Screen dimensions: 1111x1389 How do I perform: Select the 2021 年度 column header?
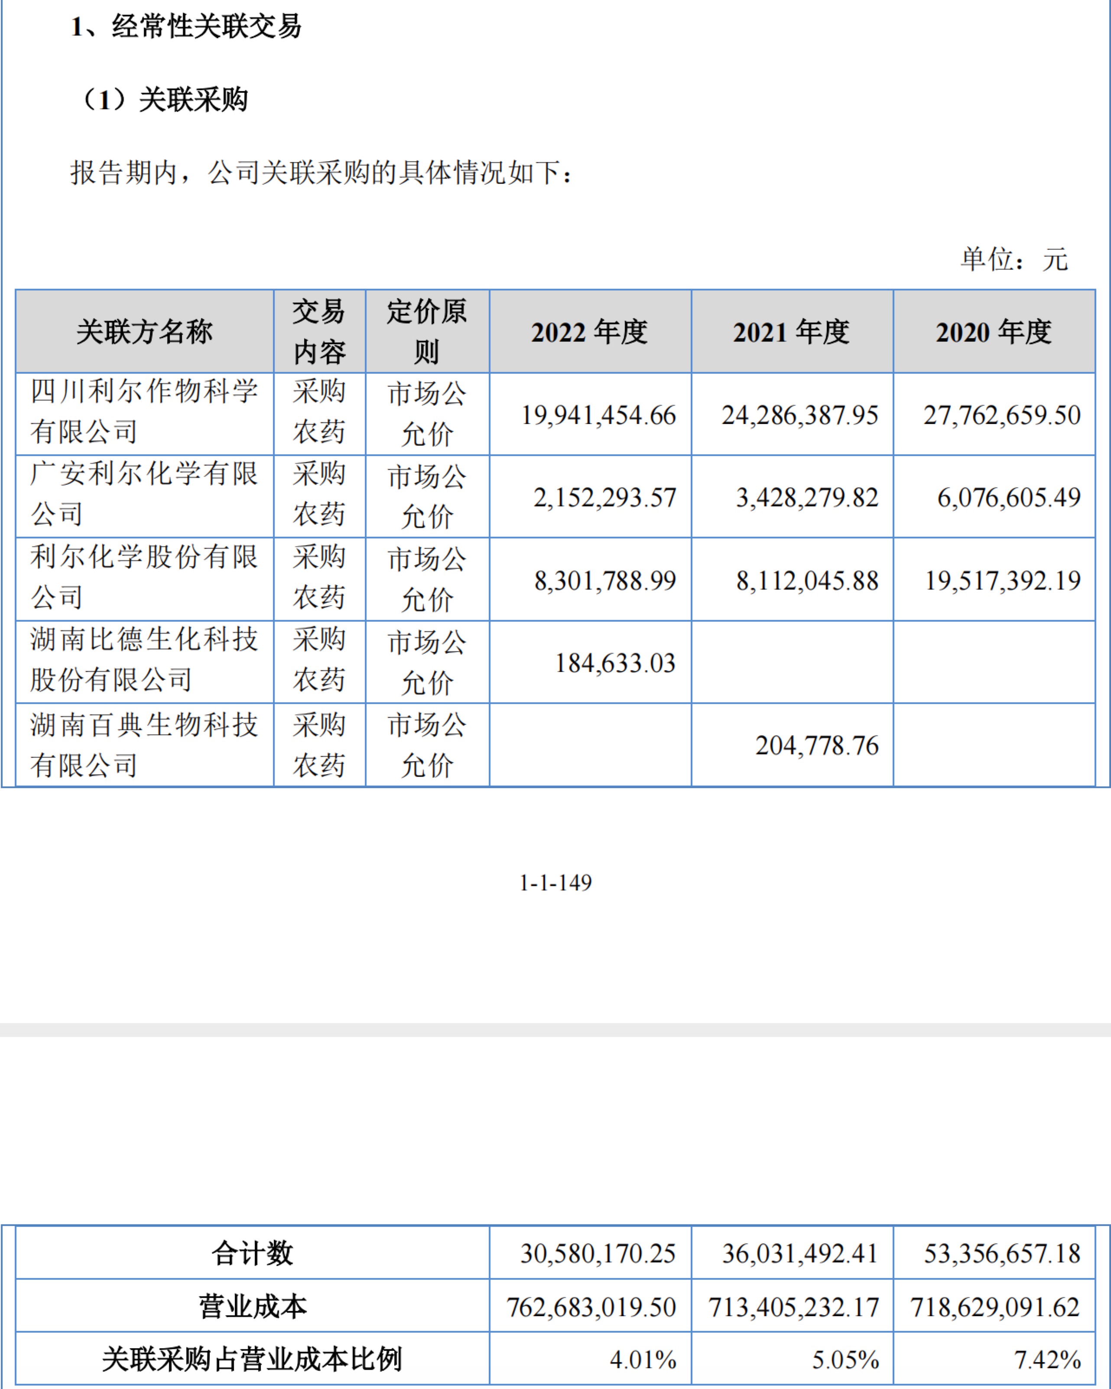[792, 332]
